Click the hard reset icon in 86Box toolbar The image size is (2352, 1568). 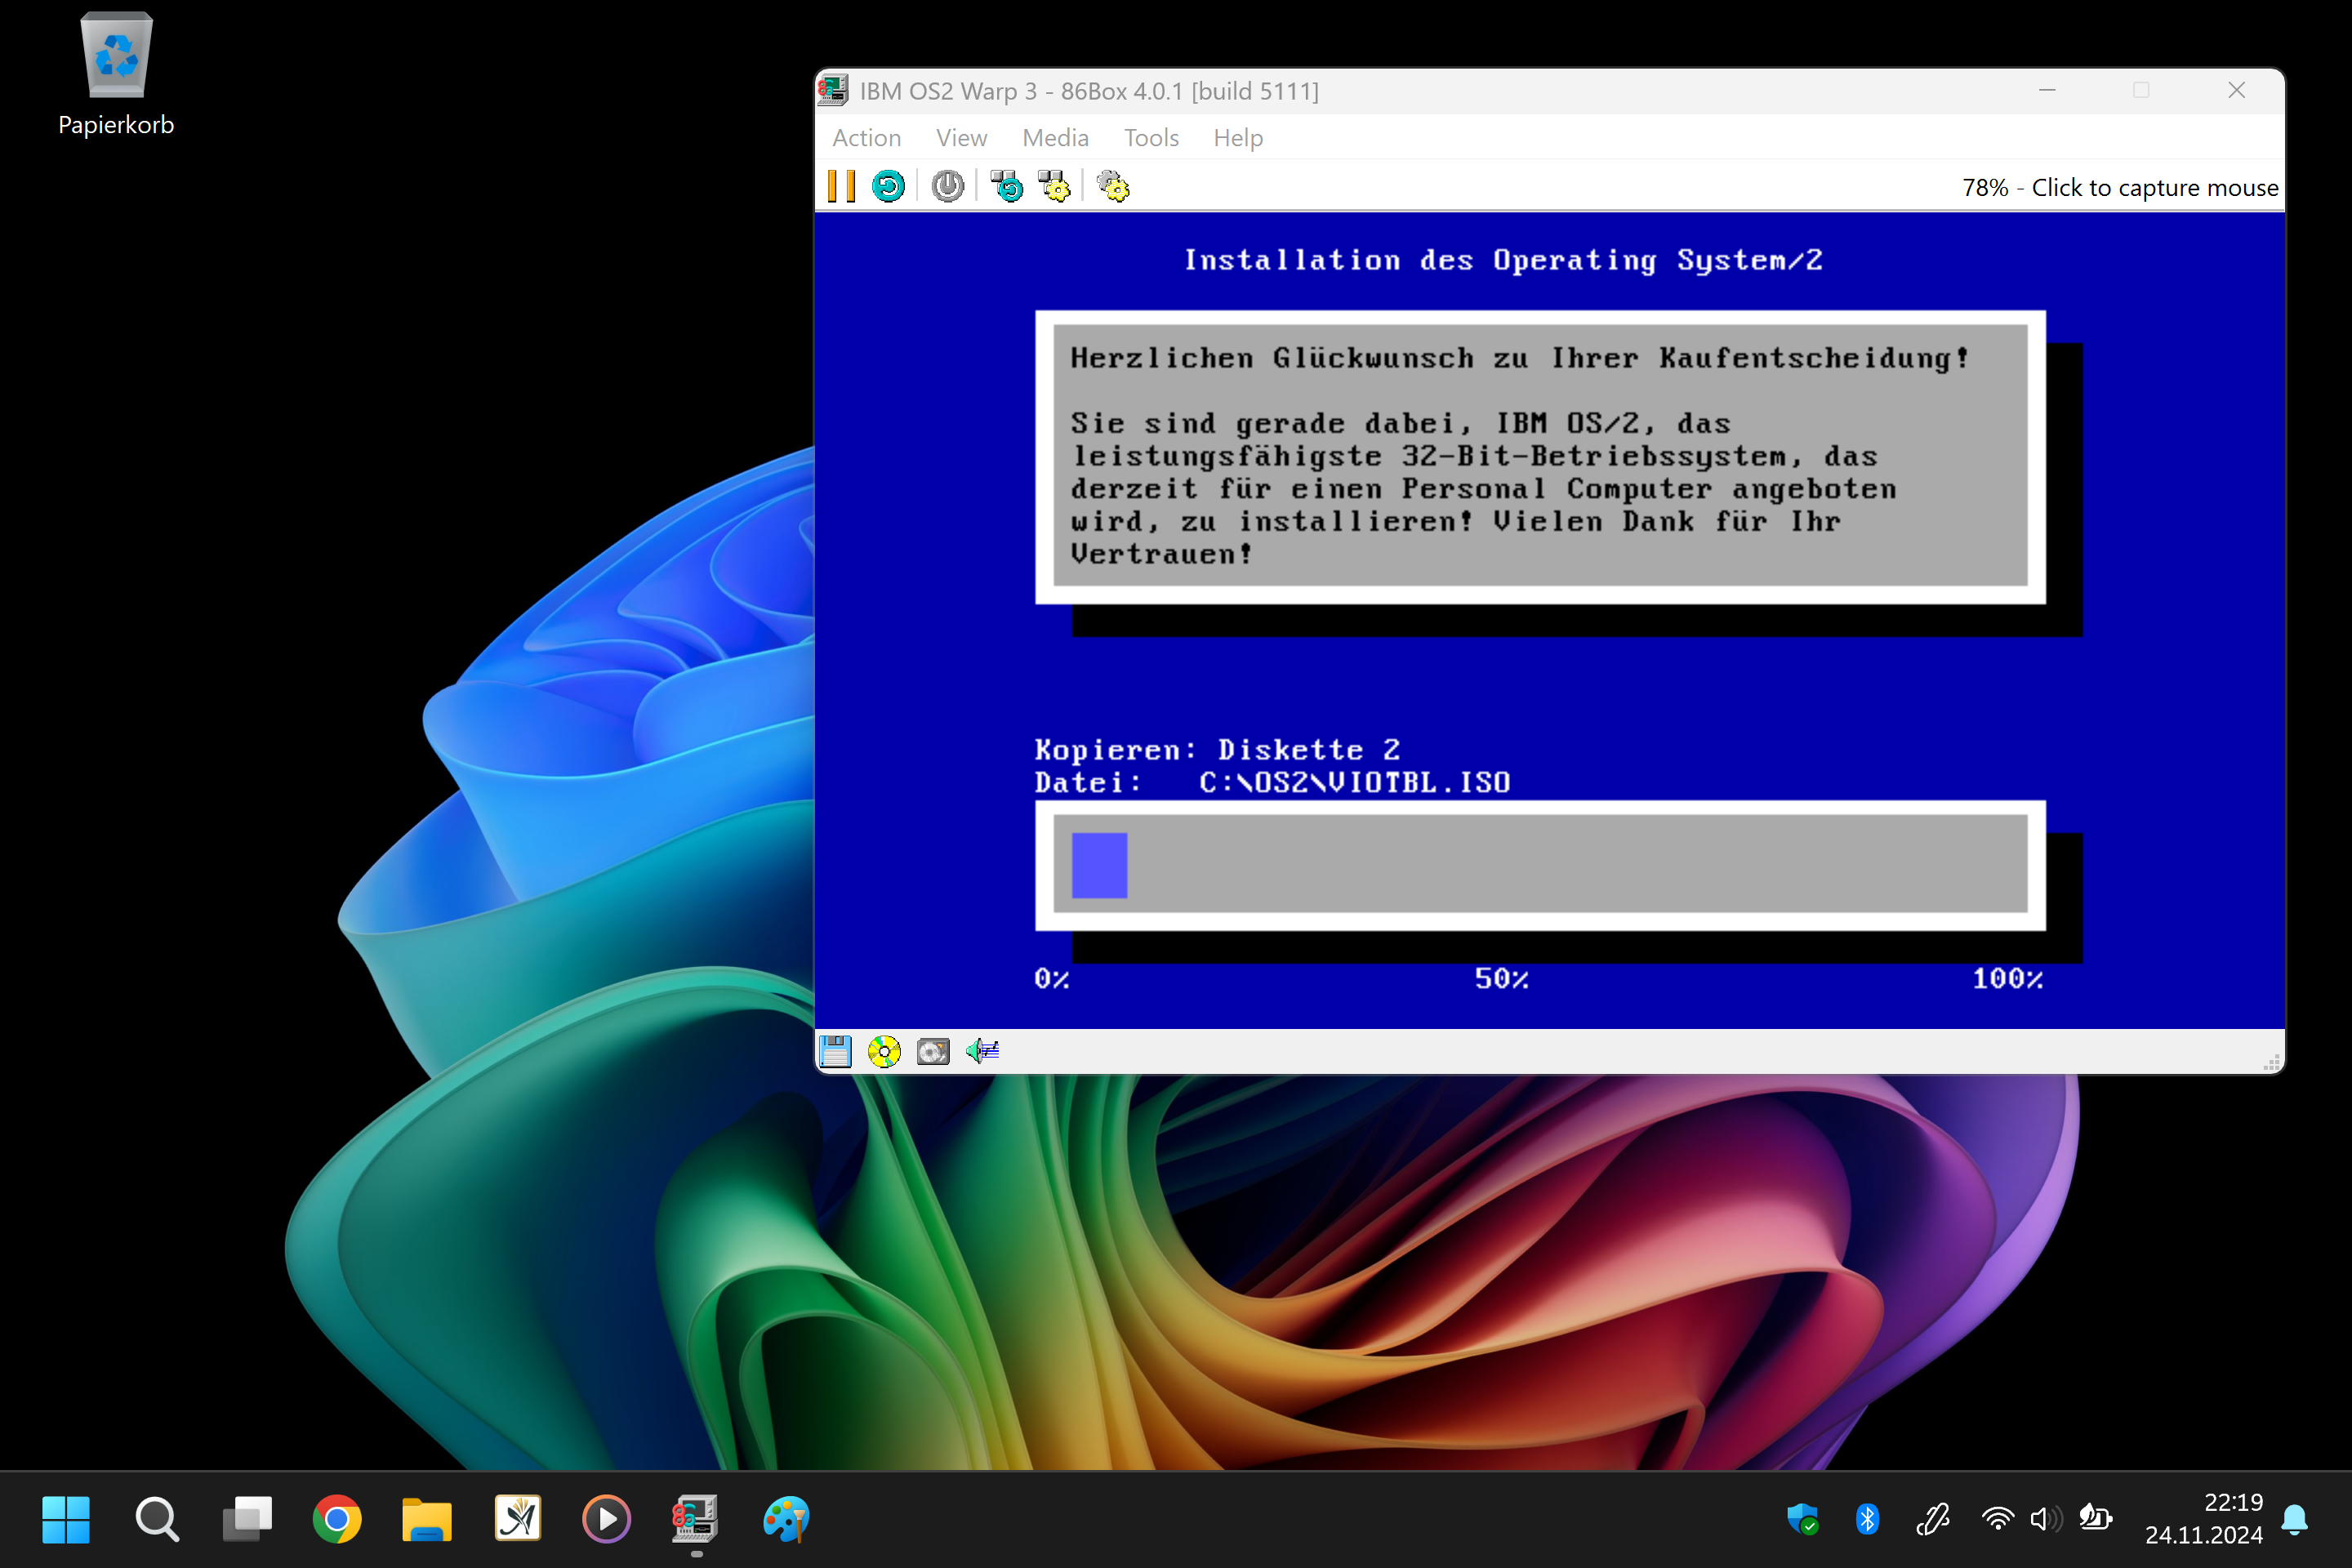(x=888, y=187)
